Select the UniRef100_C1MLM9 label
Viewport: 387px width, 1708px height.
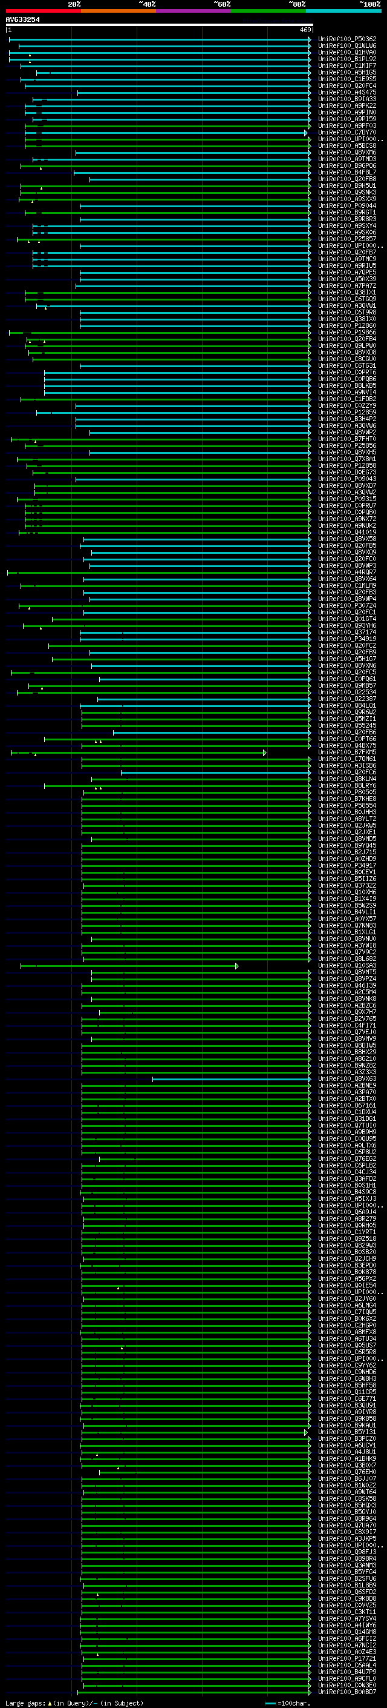[347, 585]
